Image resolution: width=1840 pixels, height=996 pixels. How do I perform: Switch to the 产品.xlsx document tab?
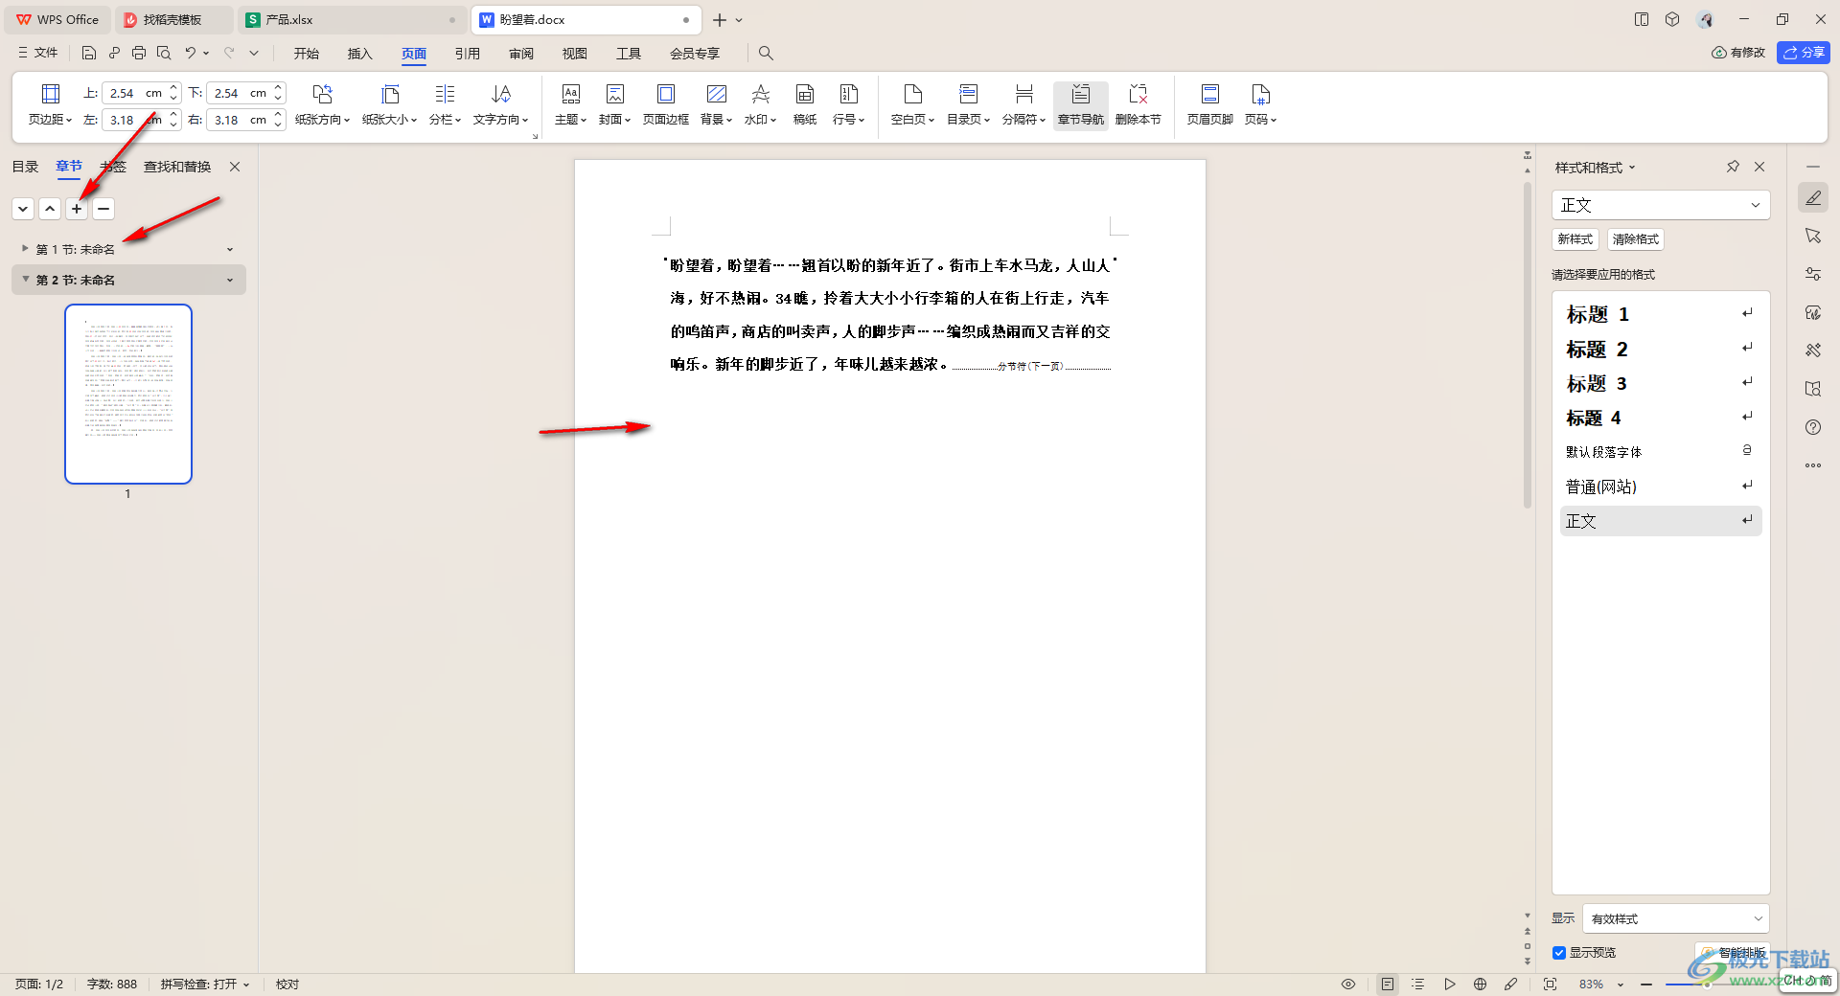[352, 20]
